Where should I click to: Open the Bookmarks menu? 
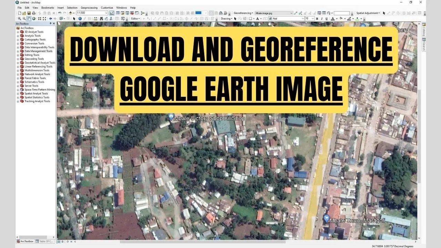point(48,8)
